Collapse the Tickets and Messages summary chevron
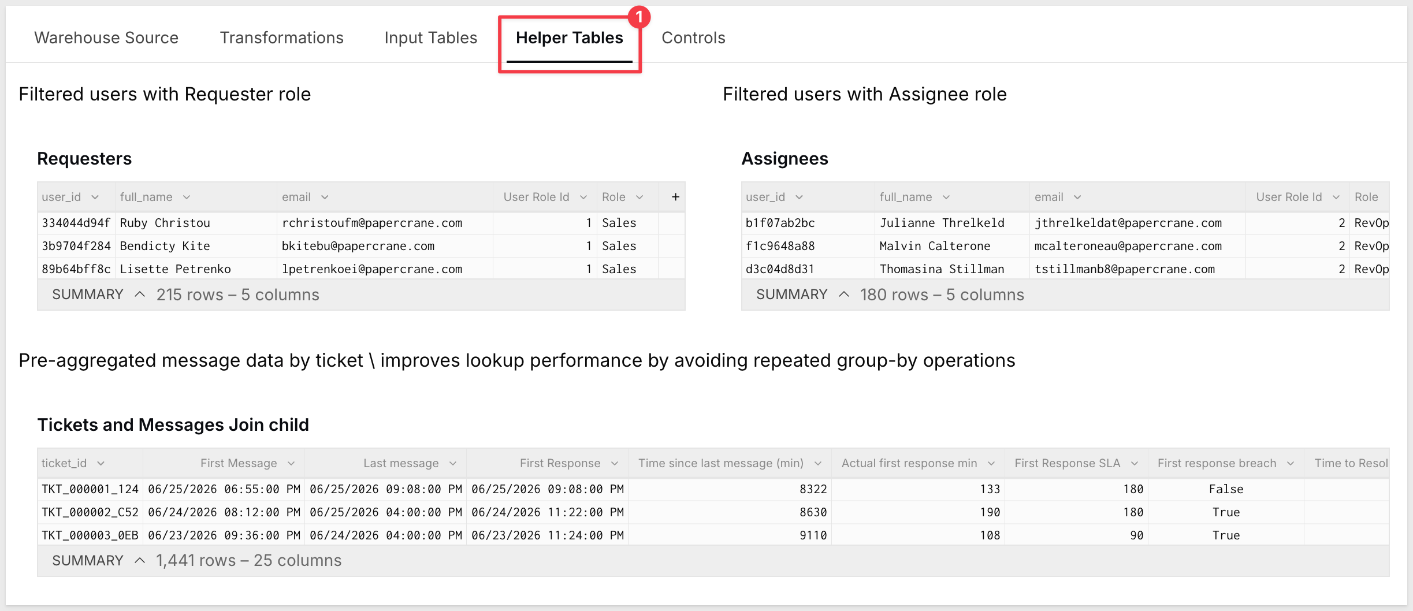1413x611 pixels. [139, 560]
